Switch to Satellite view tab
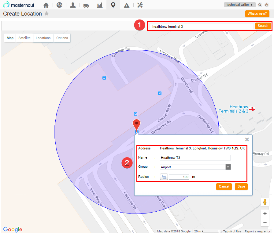The height and width of the screenshot is (233, 274). point(24,38)
